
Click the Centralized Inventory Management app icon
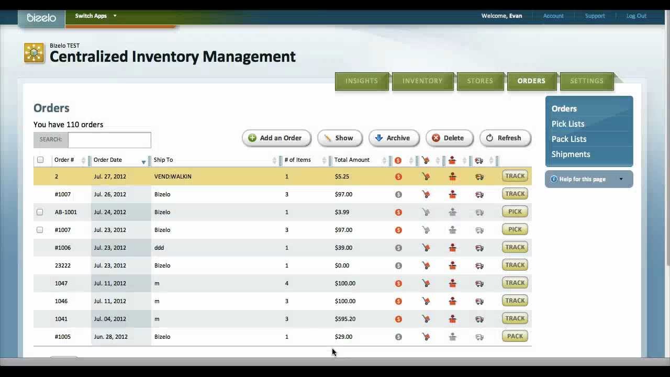click(x=34, y=53)
